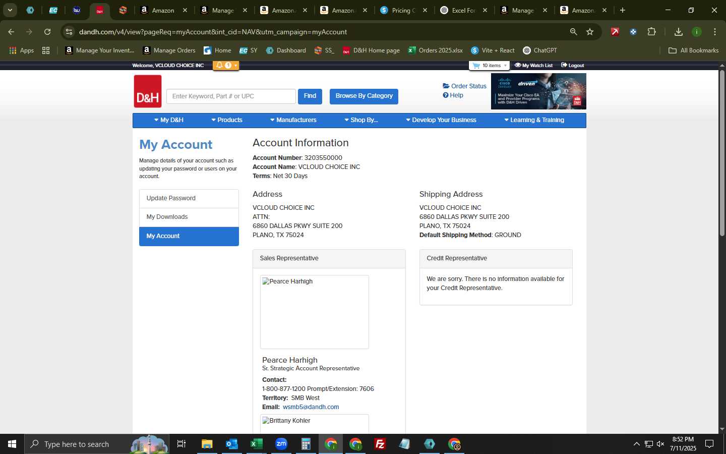Switch to the Excel For tab

pyautogui.click(x=464, y=10)
